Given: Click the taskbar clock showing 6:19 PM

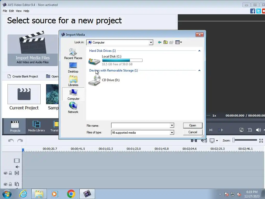Looking at the screenshot, I should (x=252, y=192).
